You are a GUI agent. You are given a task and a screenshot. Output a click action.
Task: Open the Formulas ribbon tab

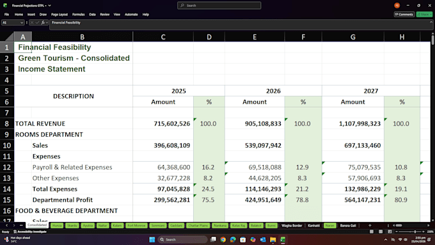point(79,15)
